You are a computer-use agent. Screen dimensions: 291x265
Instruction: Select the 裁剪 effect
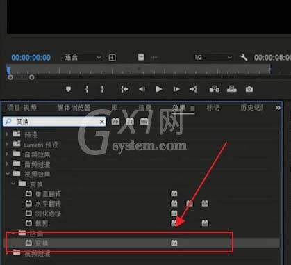pyautogui.click(x=42, y=223)
